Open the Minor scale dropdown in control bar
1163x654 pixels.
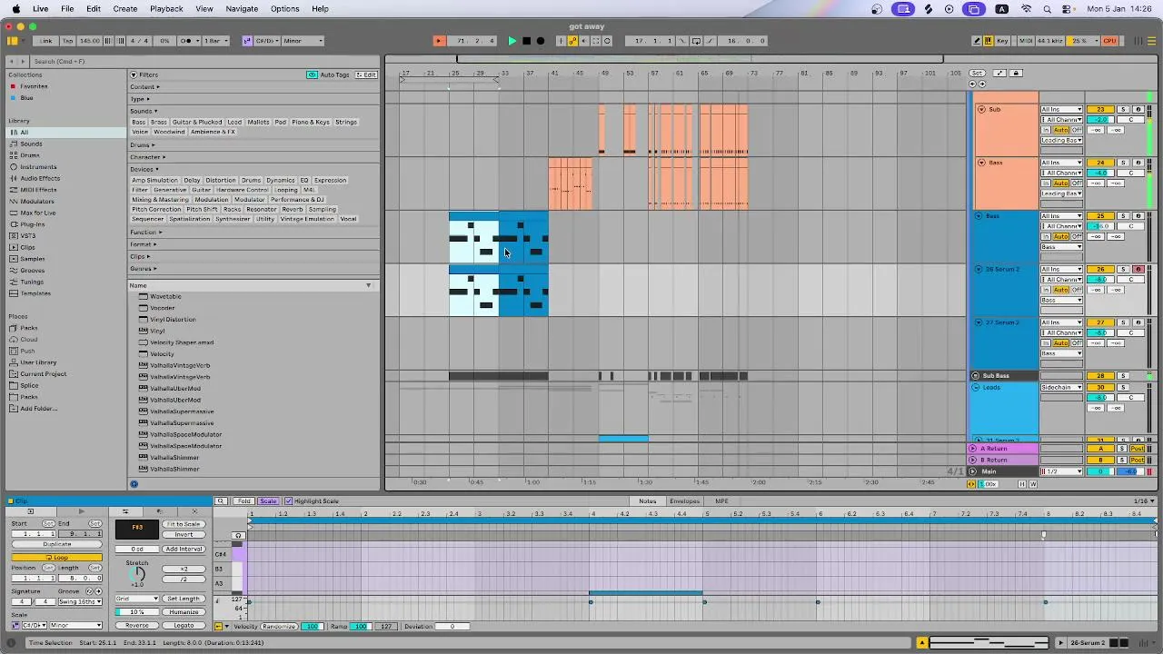[x=303, y=41]
